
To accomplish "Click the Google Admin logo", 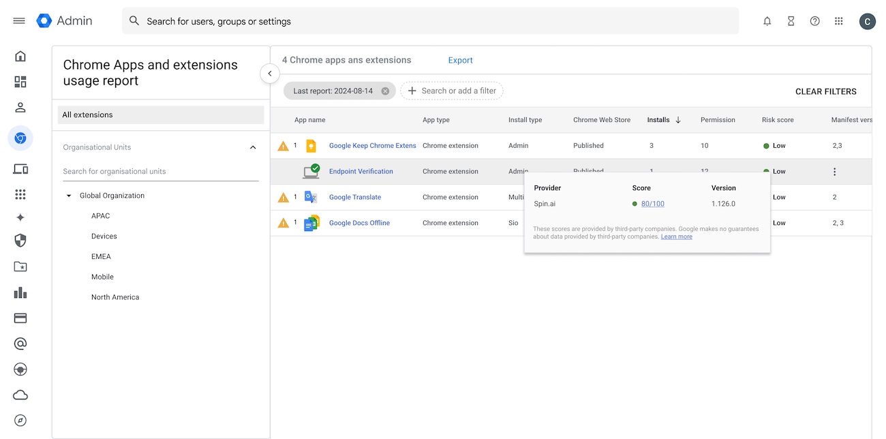I will coord(64,21).
